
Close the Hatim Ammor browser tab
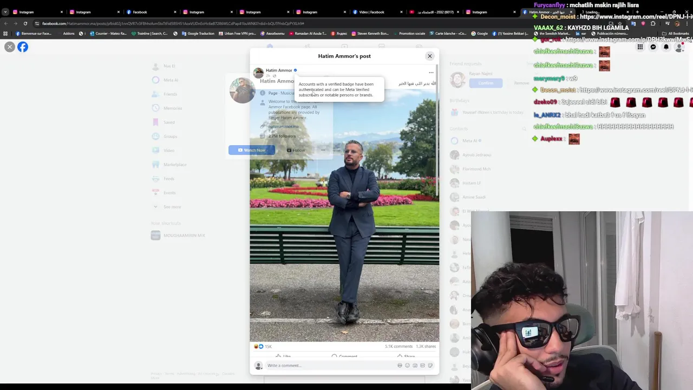click(571, 12)
